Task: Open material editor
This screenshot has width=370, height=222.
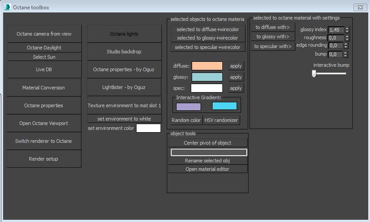Action: [x=208, y=169]
